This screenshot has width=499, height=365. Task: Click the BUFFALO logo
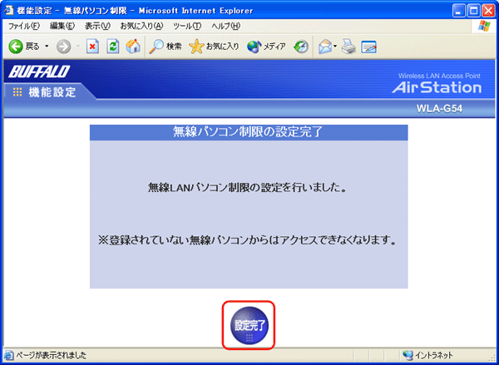click(40, 70)
